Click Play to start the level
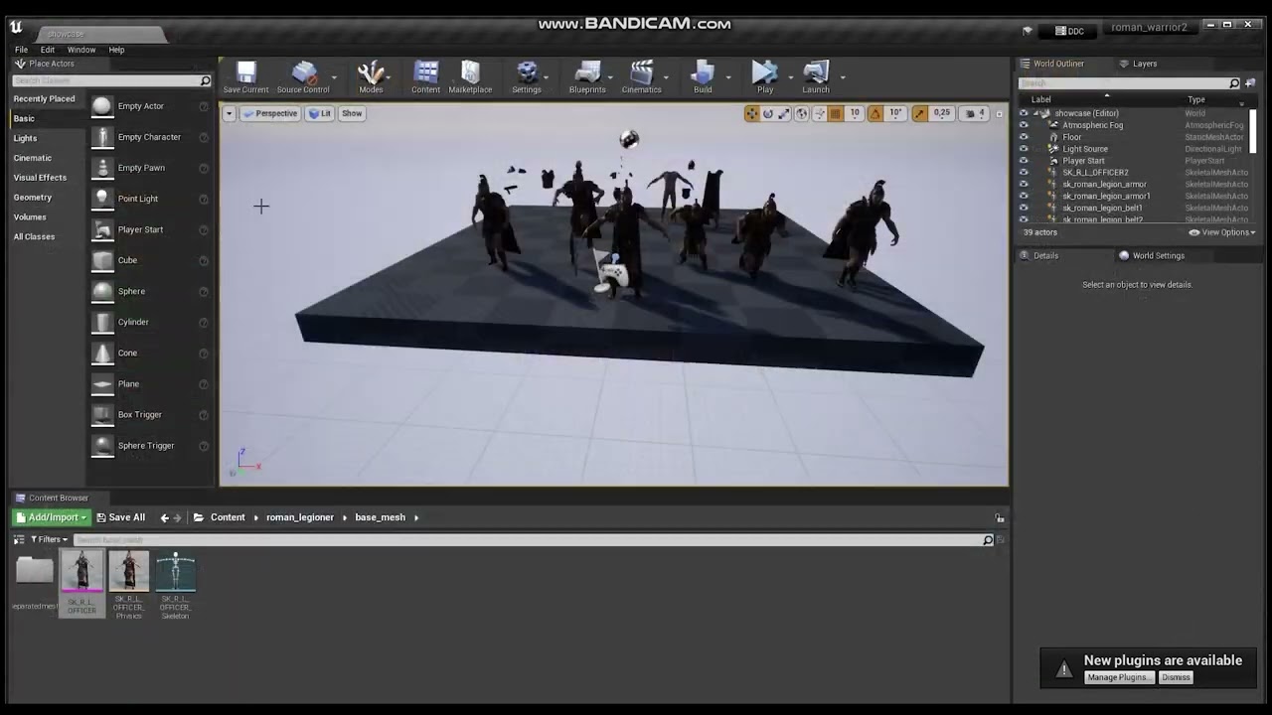This screenshot has height=715, width=1272. tap(765, 76)
